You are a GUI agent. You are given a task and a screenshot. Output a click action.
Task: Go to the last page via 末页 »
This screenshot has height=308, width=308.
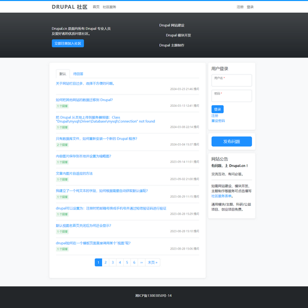click(152, 262)
